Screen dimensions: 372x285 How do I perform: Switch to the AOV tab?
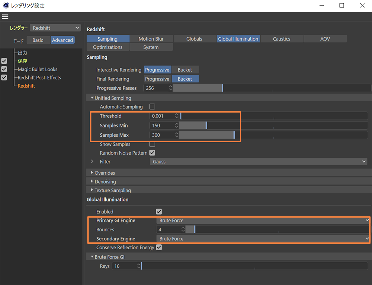click(325, 39)
